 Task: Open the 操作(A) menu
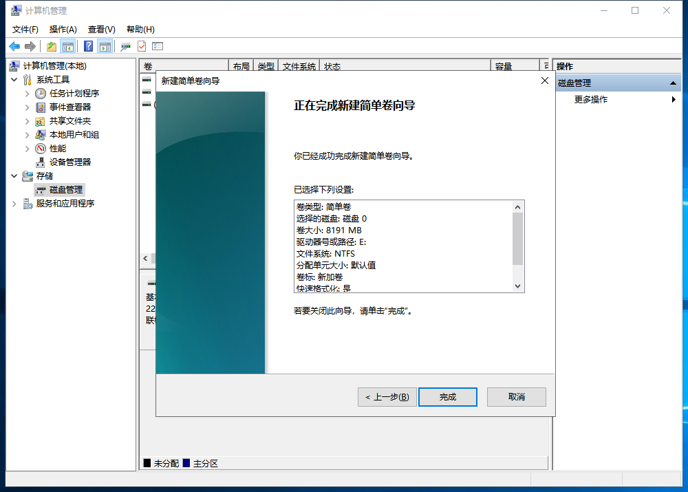(64, 29)
